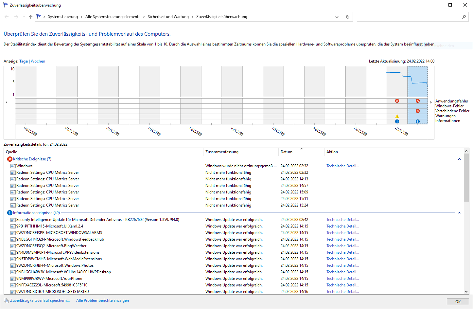Expand chevron after Alle Systemsteuerungselemente breadcrumb

(144, 17)
